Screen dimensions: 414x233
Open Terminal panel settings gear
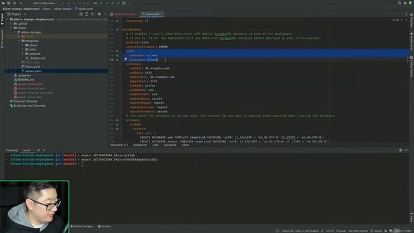click(400, 150)
